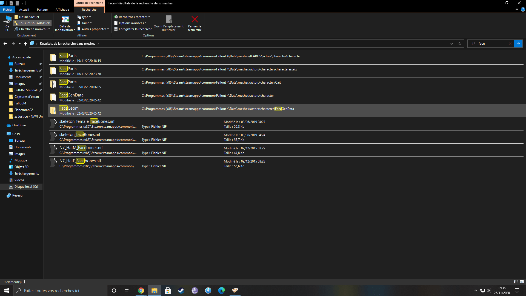Refresh the search results
This screenshot has width=526, height=296.
point(460,44)
